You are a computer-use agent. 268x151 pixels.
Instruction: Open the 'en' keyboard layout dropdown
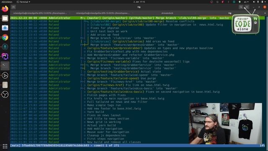click(246, 2)
